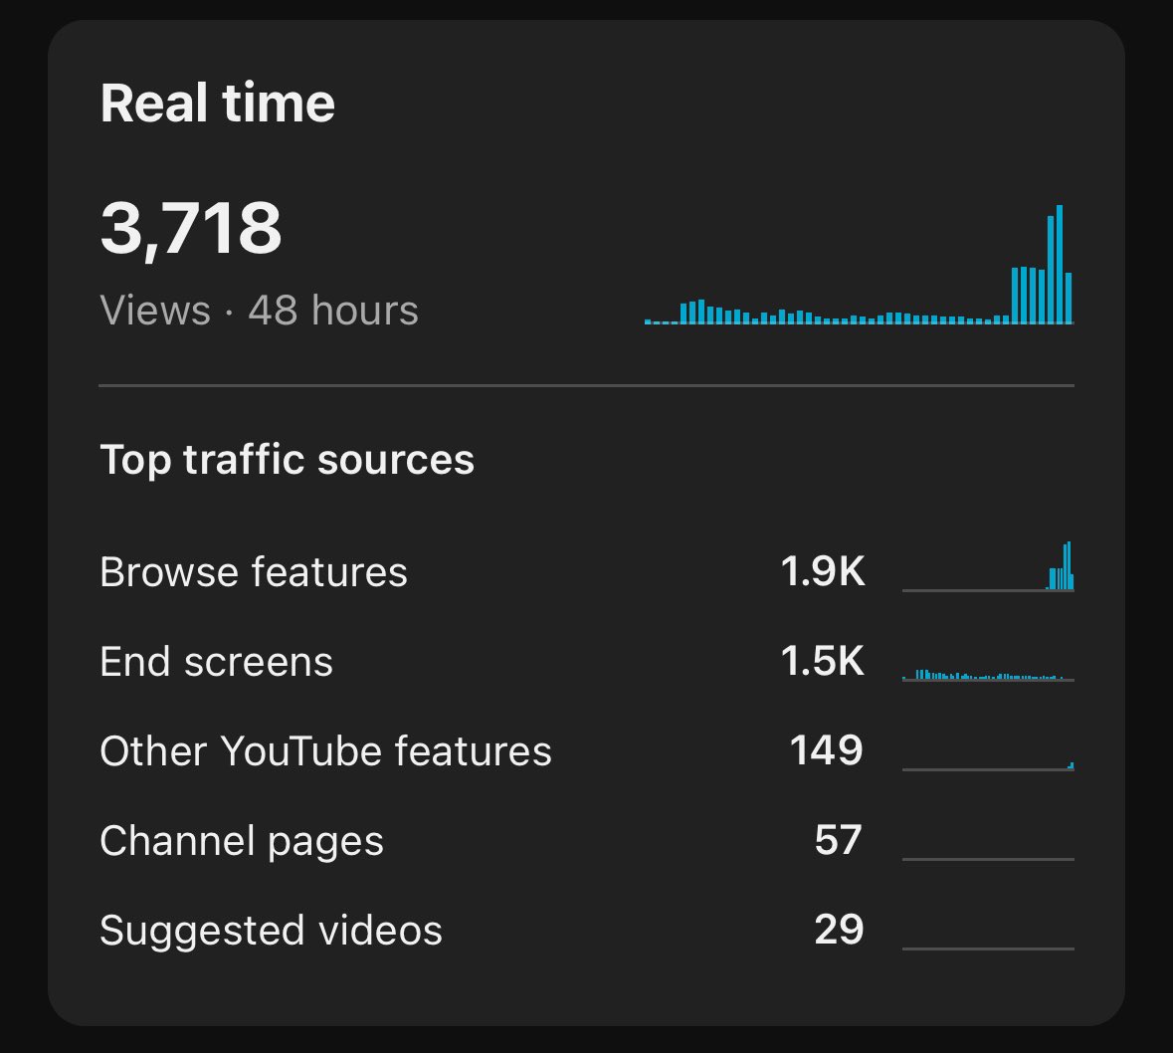Select the 1.9K value
The width and height of the screenshot is (1173, 1053).
click(822, 571)
